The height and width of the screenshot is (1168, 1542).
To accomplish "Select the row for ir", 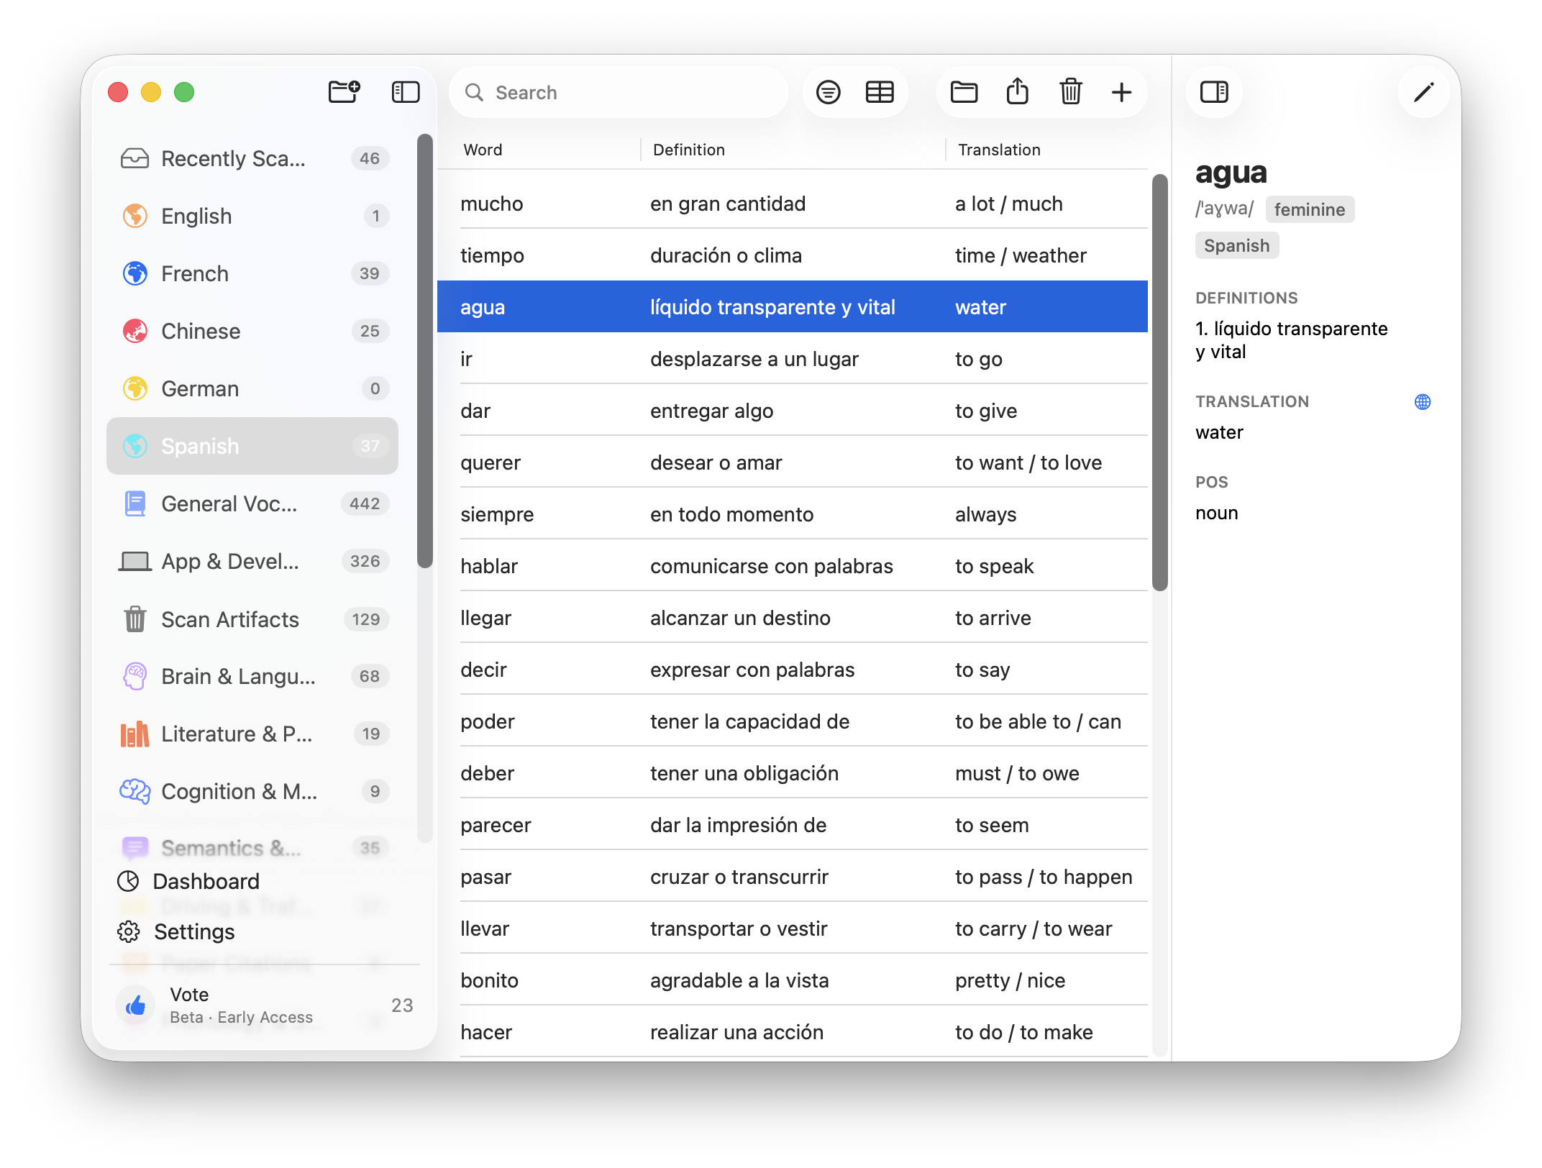I will tap(793, 359).
